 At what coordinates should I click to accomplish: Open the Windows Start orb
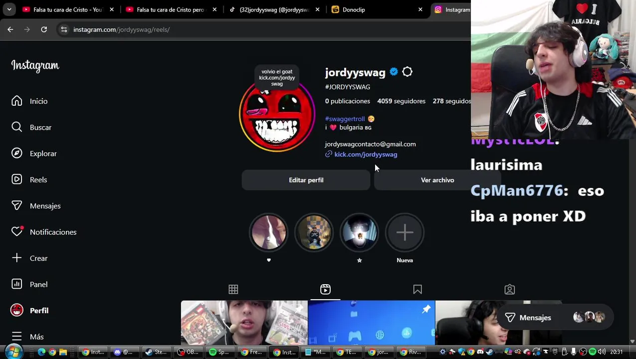coord(14,352)
